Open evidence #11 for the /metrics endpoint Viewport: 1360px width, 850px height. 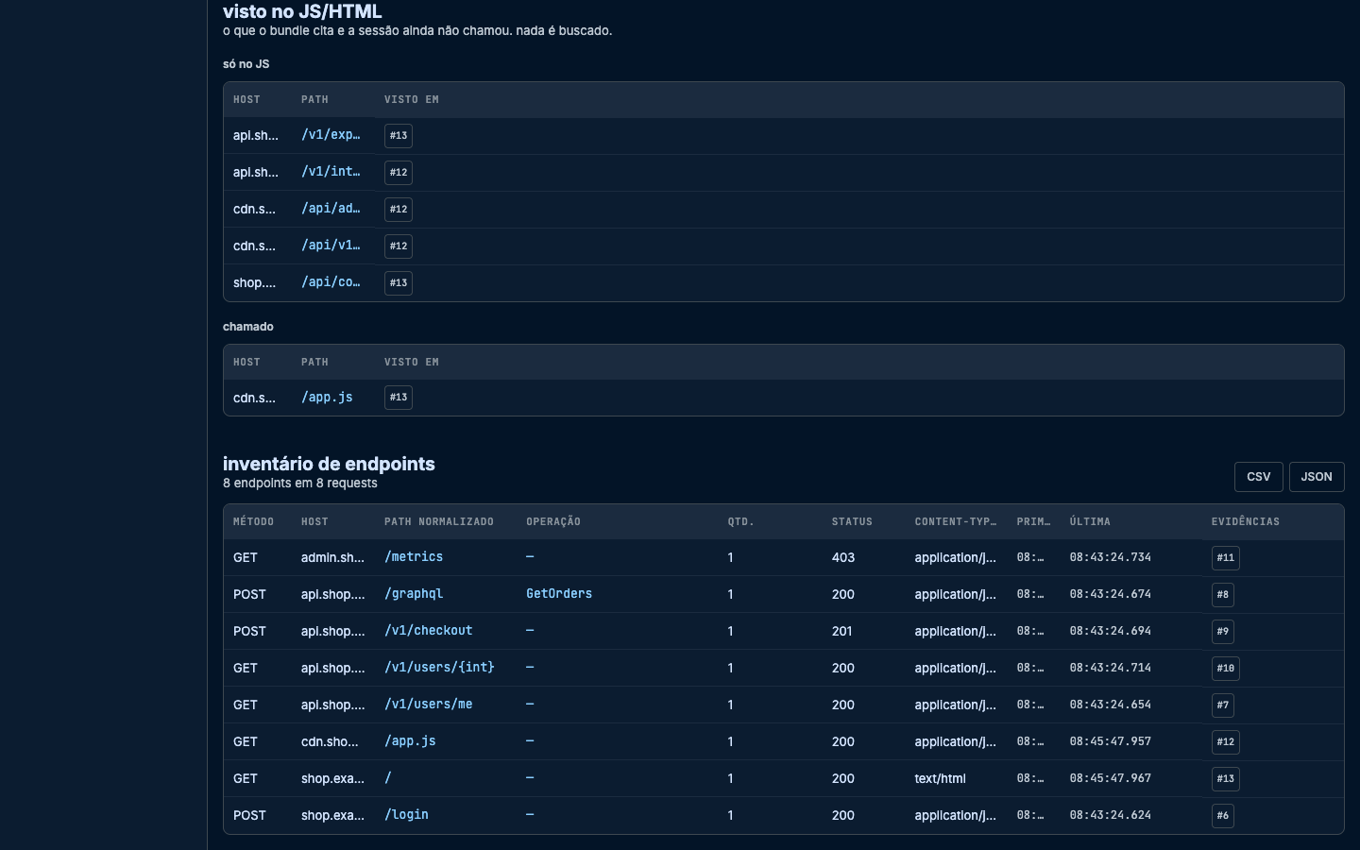[1226, 558]
